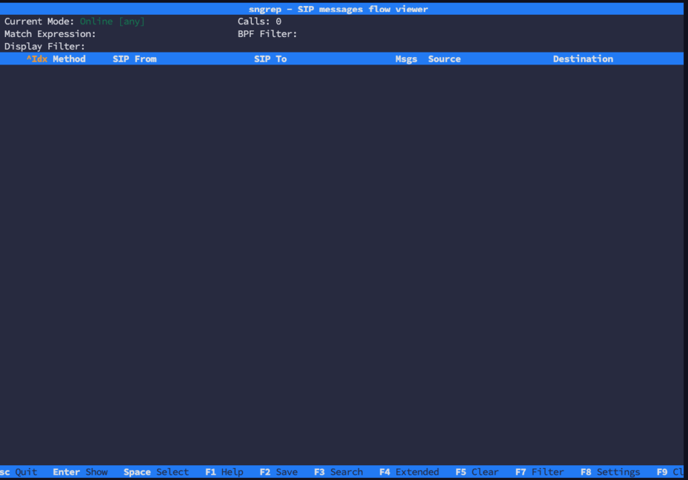Click the Msgs column header
This screenshot has width=688, height=480.
click(406, 59)
